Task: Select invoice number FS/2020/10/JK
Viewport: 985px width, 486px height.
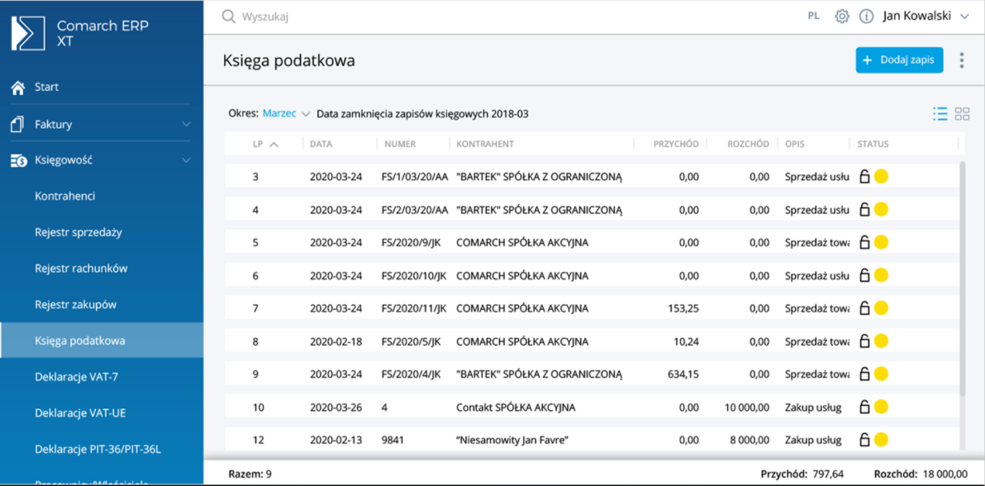Action: (x=413, y=275)
